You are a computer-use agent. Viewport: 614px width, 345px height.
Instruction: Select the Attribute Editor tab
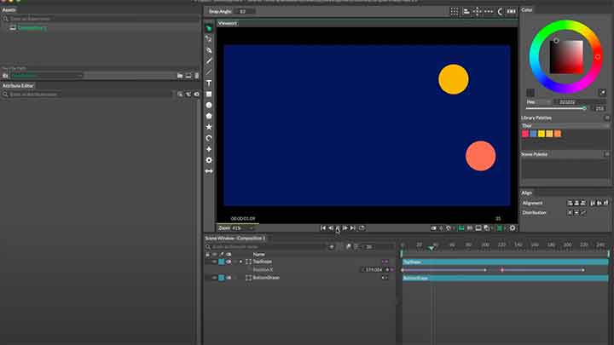tap(19, 86)
